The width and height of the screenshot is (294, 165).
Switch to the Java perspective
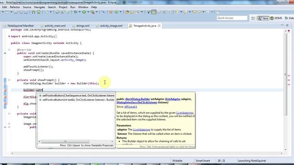(x=263, y=18)
